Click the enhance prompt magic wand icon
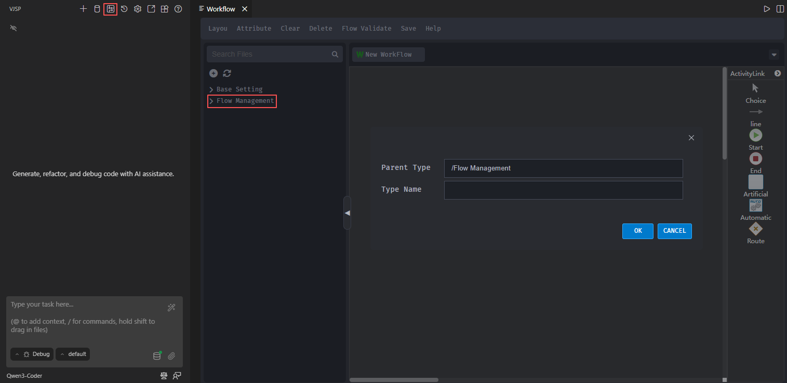This screenshot has width=787, height=383. [171, 308]
